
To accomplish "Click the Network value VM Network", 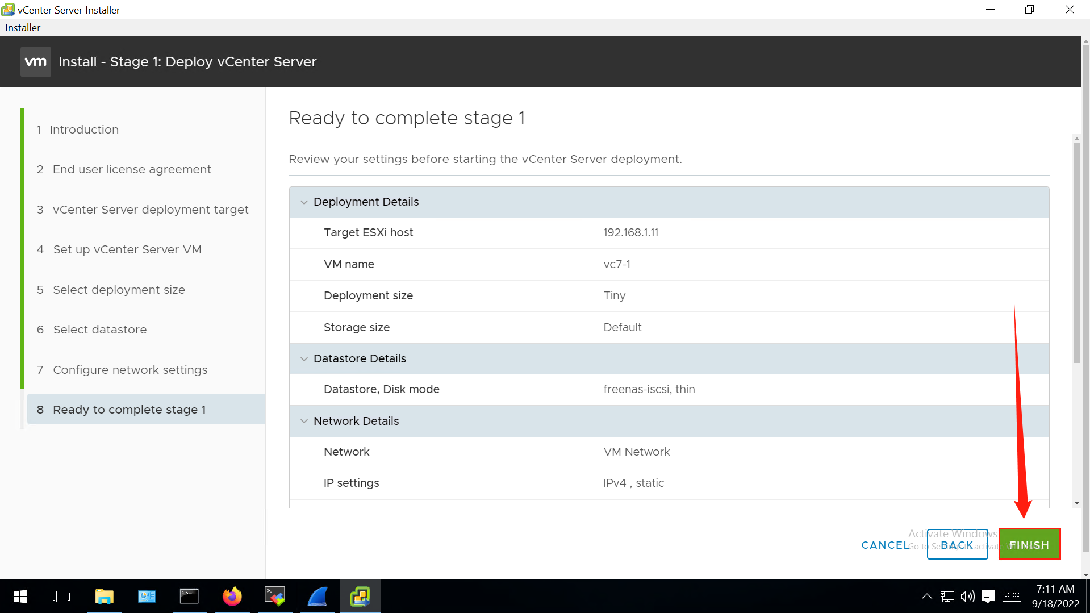I will [637, 452].
